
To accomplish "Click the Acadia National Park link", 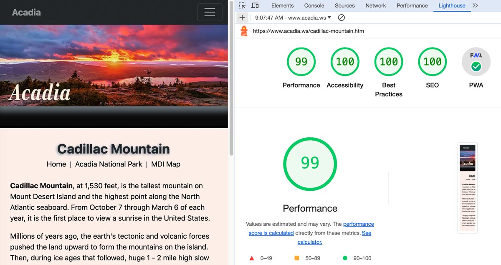I will click(109, 164).
